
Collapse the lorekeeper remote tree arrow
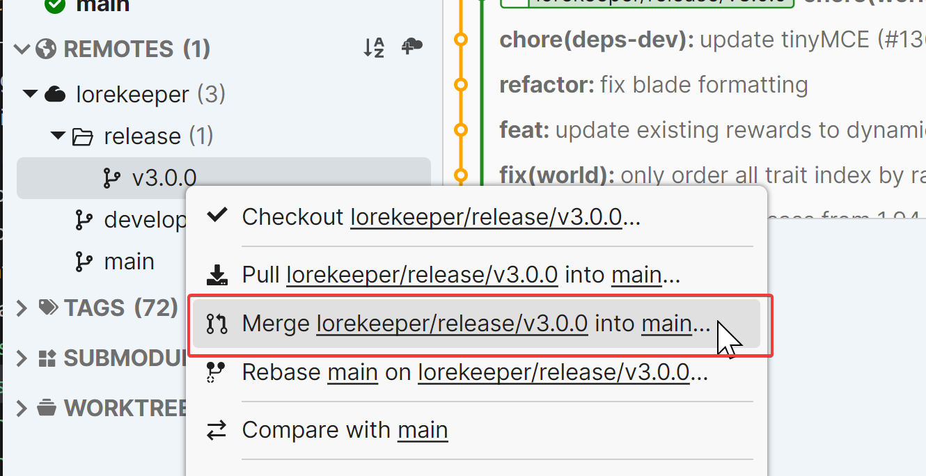point(30,94)
